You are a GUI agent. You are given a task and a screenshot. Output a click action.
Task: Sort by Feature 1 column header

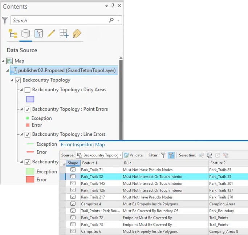pyautogui.click(x=101, y=163)
